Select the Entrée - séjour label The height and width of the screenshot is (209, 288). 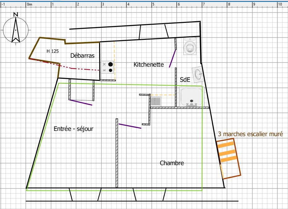point(73,129)
